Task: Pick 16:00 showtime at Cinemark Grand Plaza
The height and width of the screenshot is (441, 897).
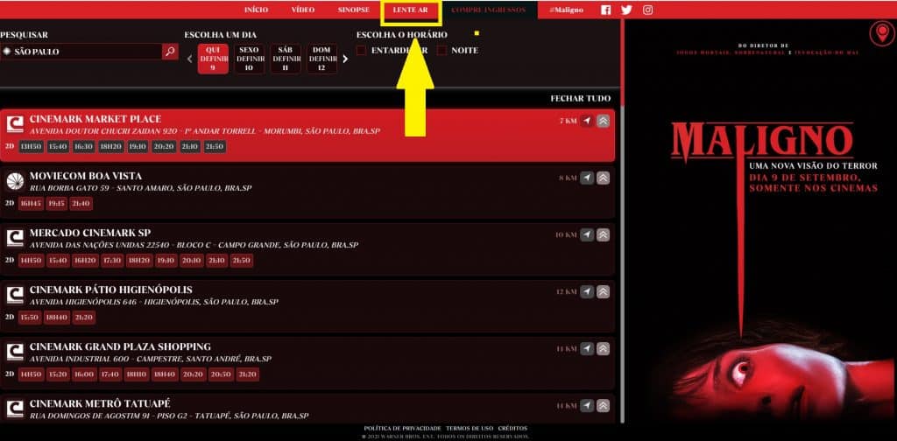Action: (84, 374)
